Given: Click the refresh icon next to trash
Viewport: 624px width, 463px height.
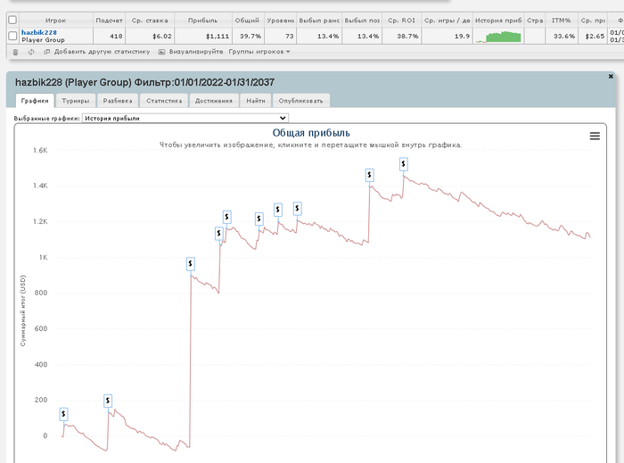Looking at the screenshot, I should point(31,52).
